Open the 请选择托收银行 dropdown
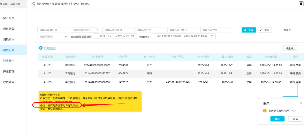Screen dimensions: 304x137 pos(85,30)
